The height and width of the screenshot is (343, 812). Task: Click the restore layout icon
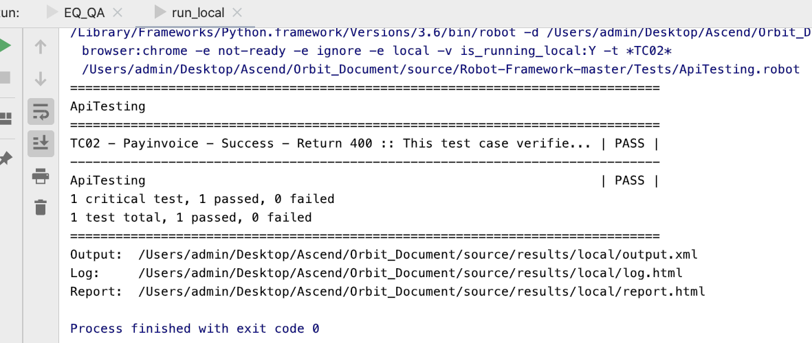pos(6,119)
